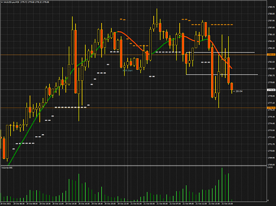
Task: Click the triangle arrow beside the XAUUSD title
Action: pyautogui.click(x=2, y=2)
